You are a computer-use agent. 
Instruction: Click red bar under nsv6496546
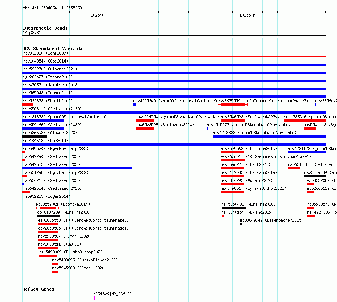[26, 192]
